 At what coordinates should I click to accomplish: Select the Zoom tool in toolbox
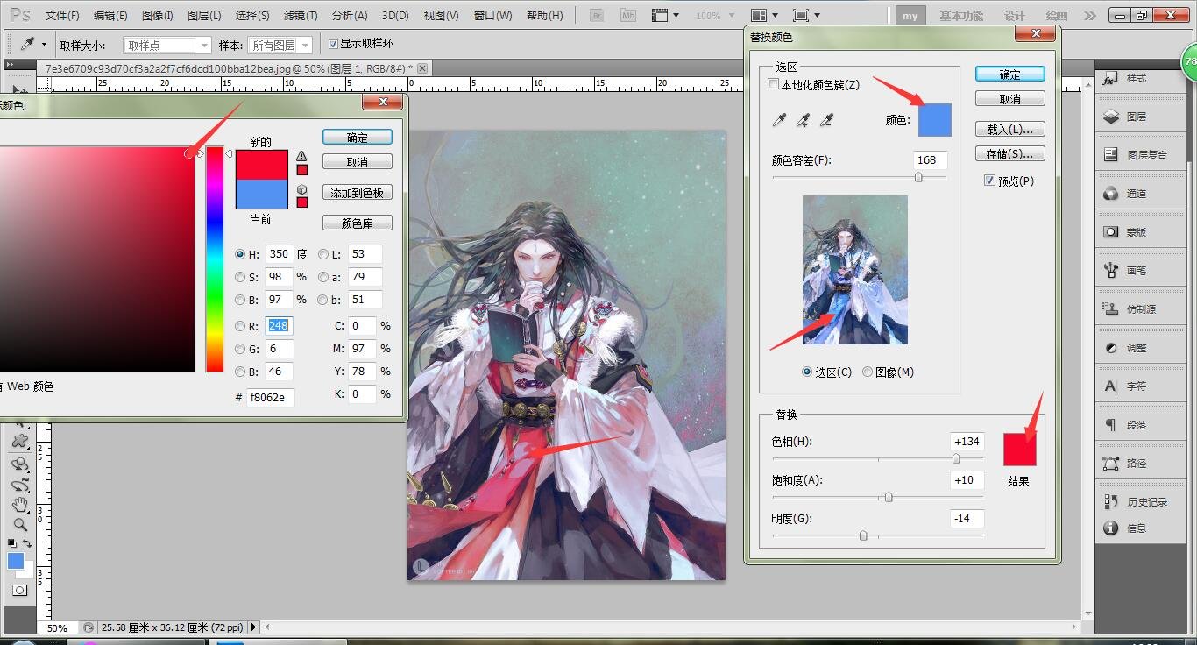[x=20, y=524]
